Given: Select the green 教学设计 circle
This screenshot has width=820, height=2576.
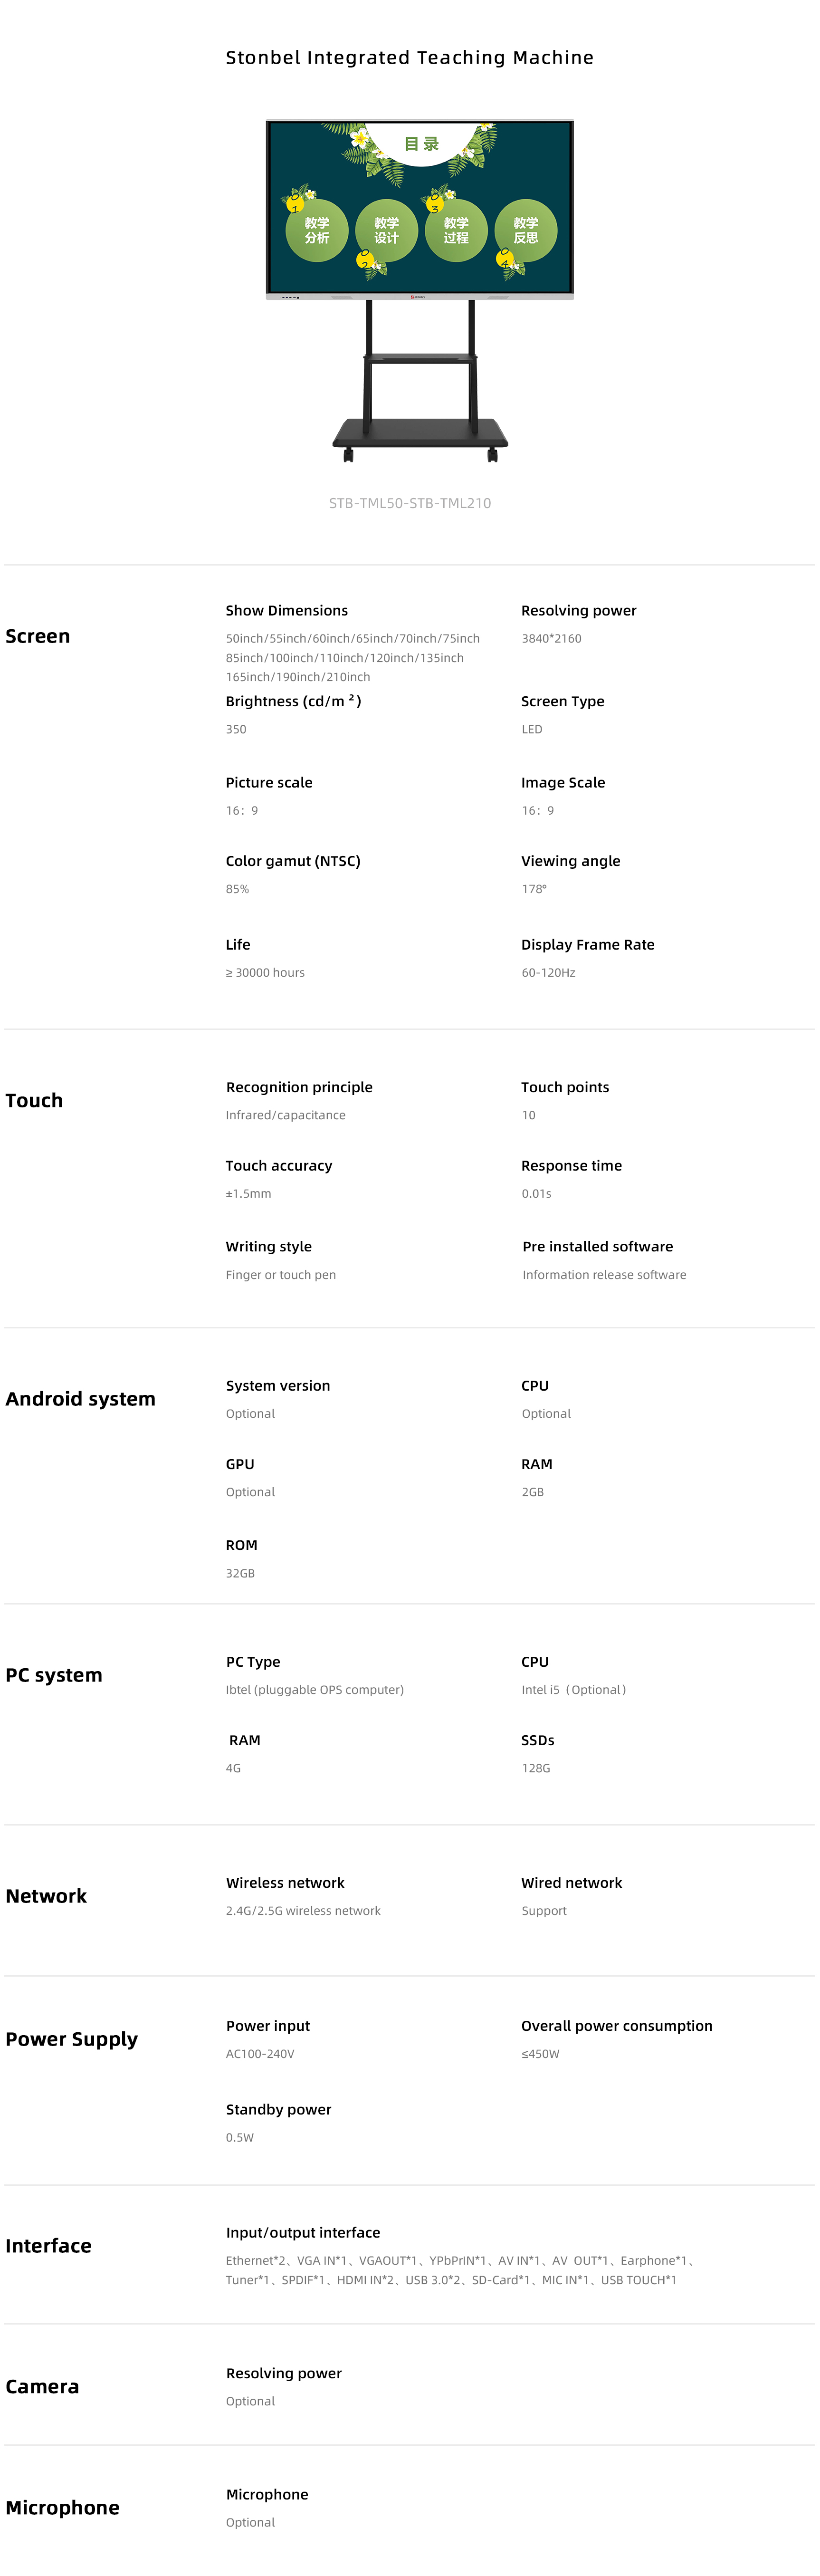Looking at the screenshot, I should (x=386, y=231).
